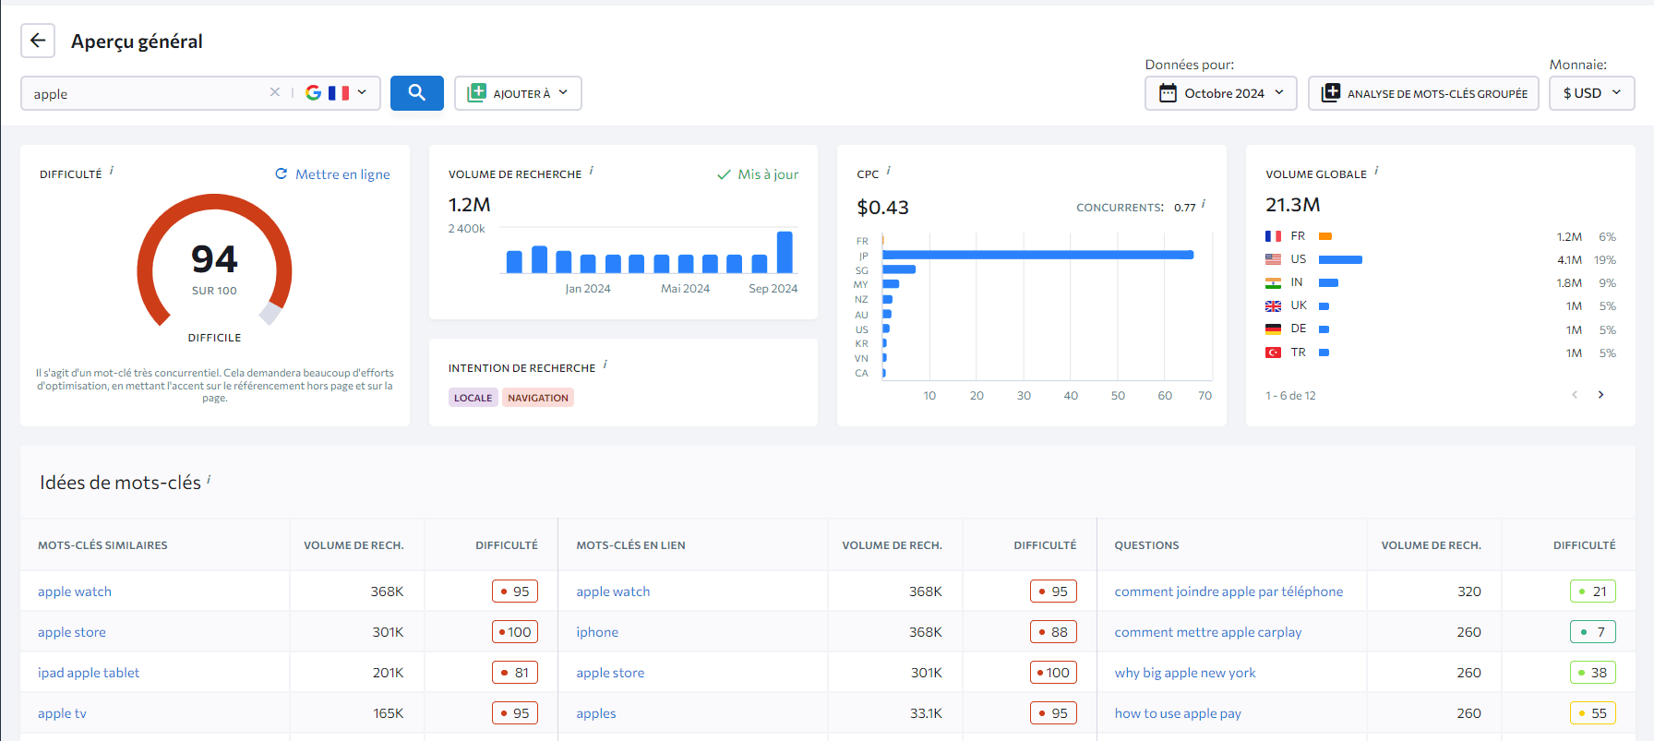Open the $ USD currency dropdown
This screenshot has height=741, width=1654.
(x=1592, y=93)
